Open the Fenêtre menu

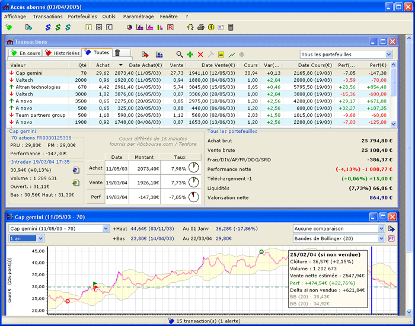[x=168, y=17]
